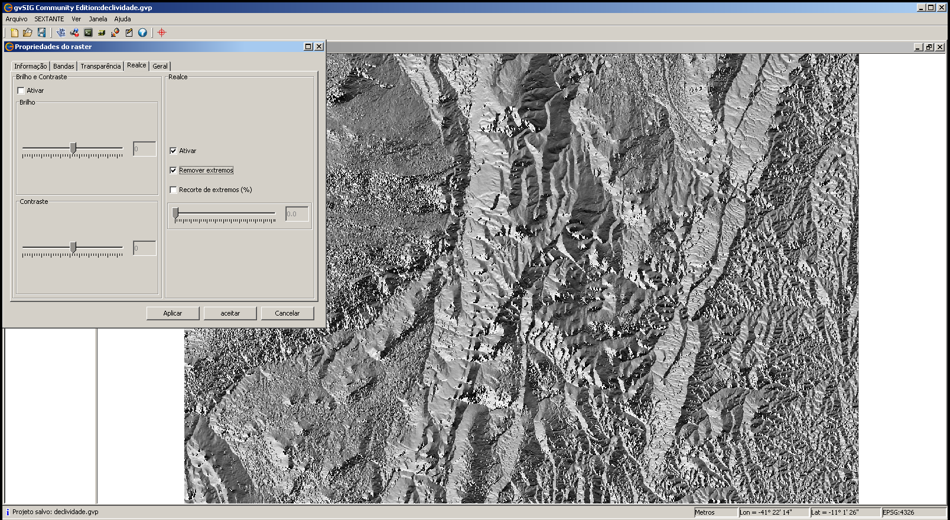Click the blue help question mark icon
Image resolution: width=950 pixels, height=520 pixels.
coord(142,32)
